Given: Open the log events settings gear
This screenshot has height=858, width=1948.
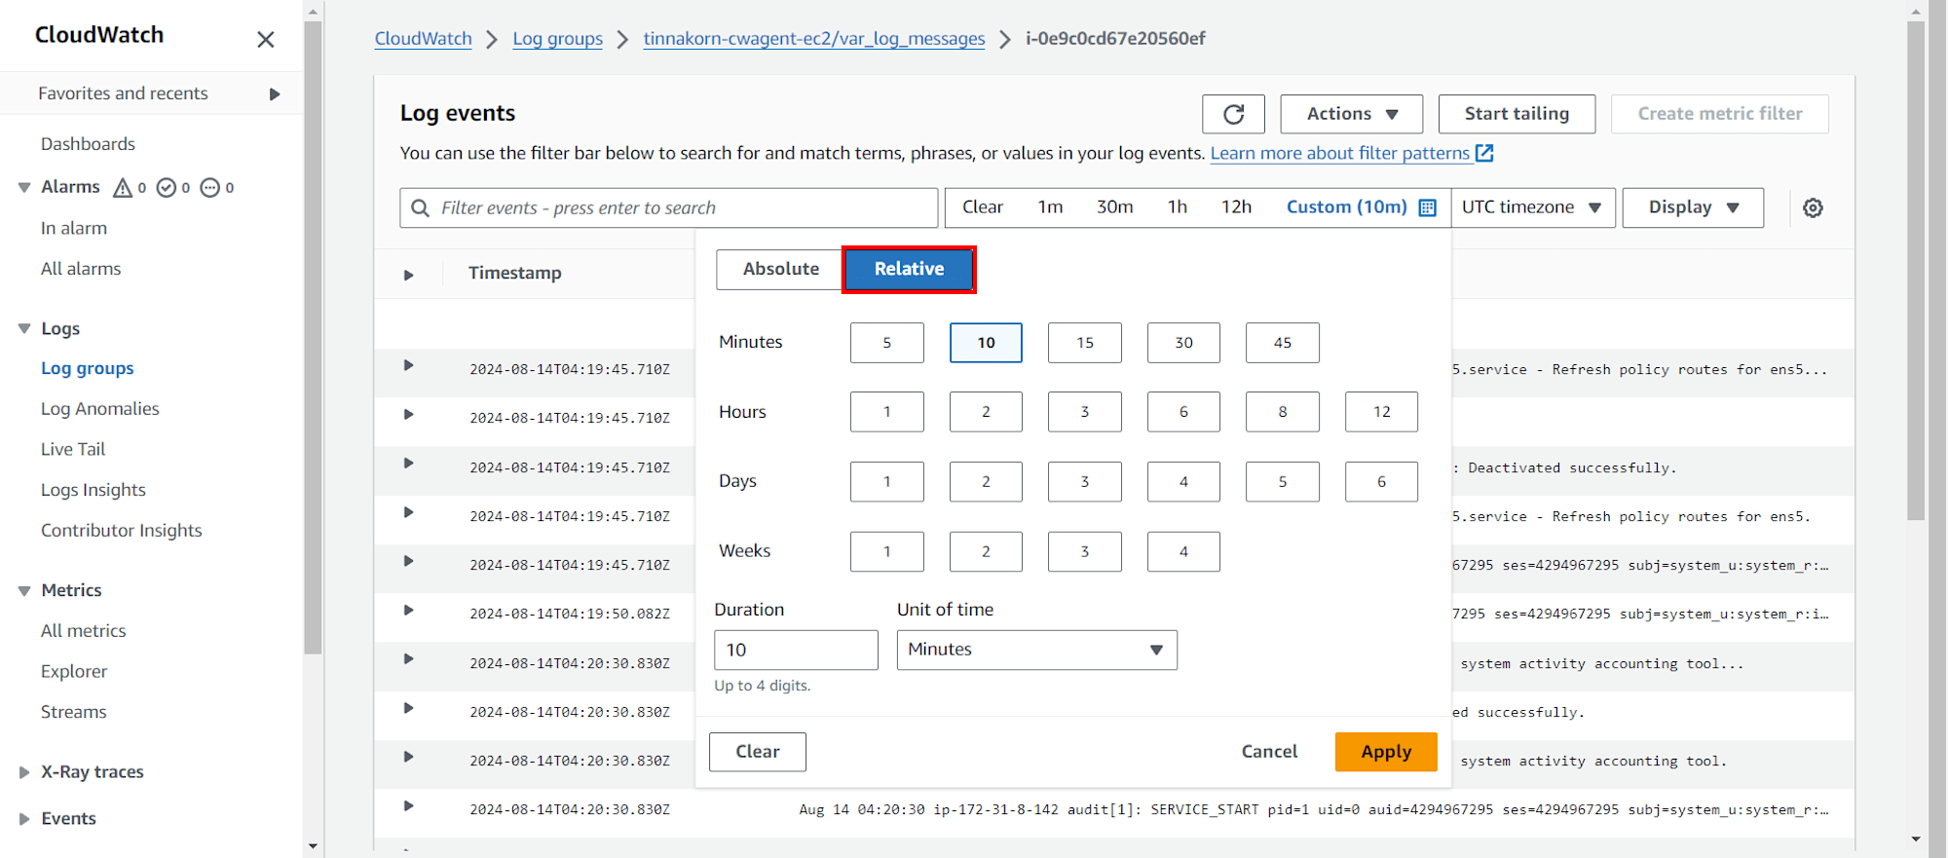Looking at the screenshot, I should pos(1813,207).
